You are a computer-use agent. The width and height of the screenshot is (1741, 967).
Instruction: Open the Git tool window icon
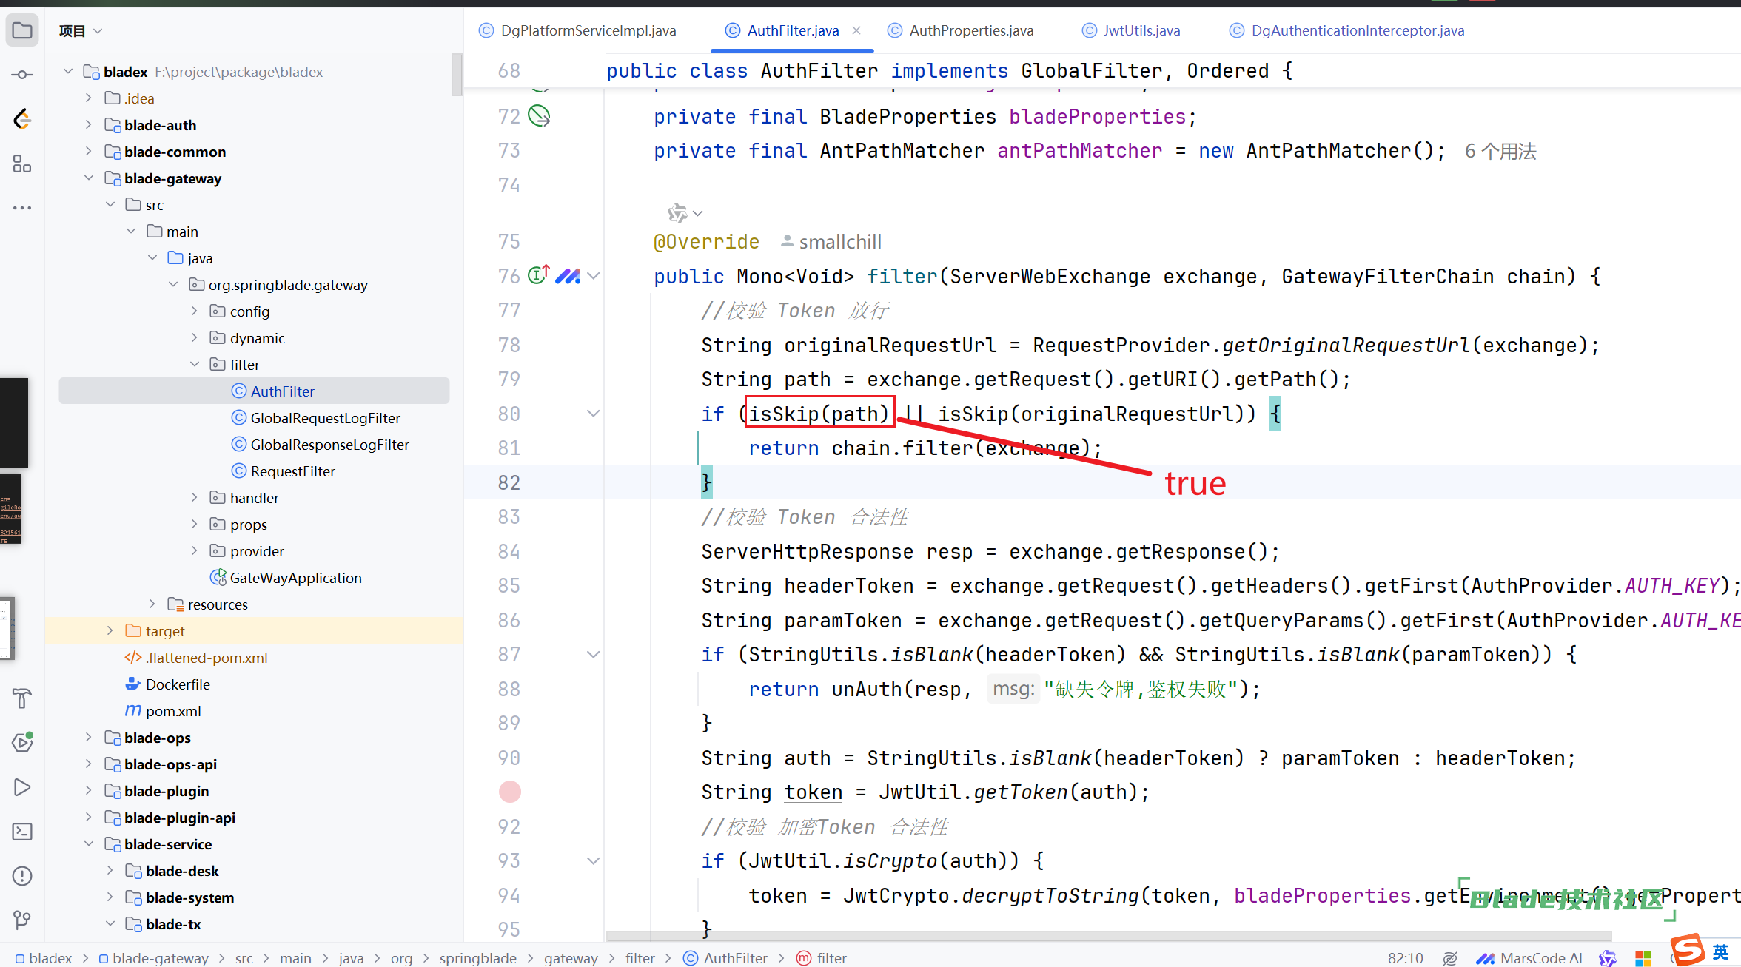coord(22,920)
